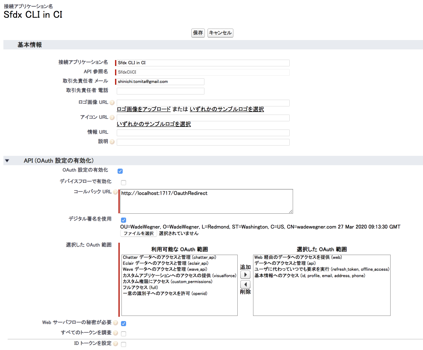Collapse the API (OAuth 設定の有効化) section

coord(7,161)
